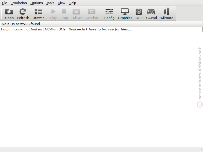Select 'Dolphin could not find any GC/Wii ISOs' row
The height and width of the screenshot is (152, 203).
(x=101, y=29)
